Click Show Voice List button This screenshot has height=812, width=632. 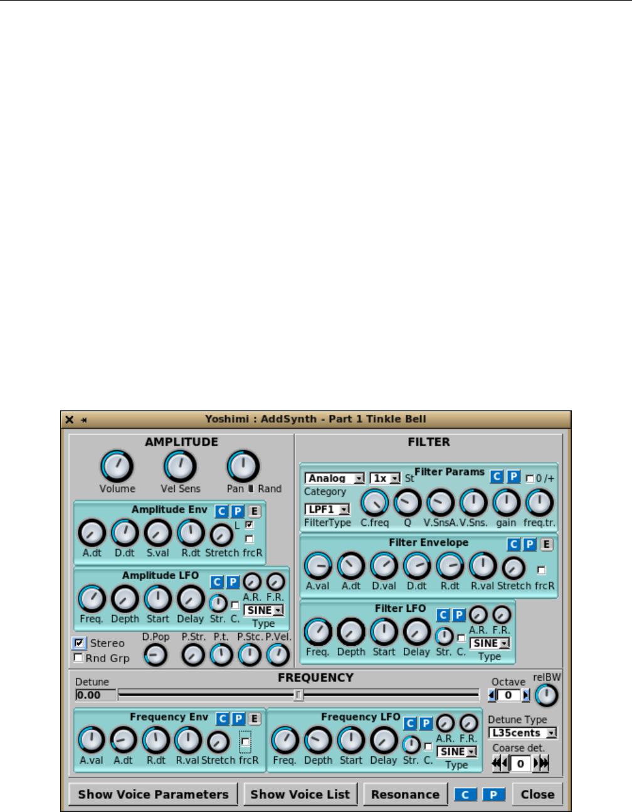(x=300, y=794)
